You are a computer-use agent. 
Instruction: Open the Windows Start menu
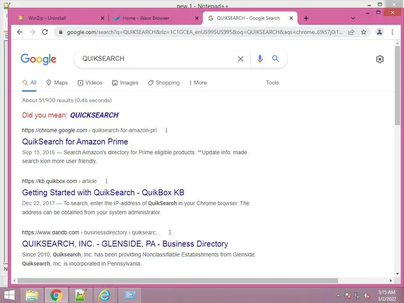pos(9,295)
